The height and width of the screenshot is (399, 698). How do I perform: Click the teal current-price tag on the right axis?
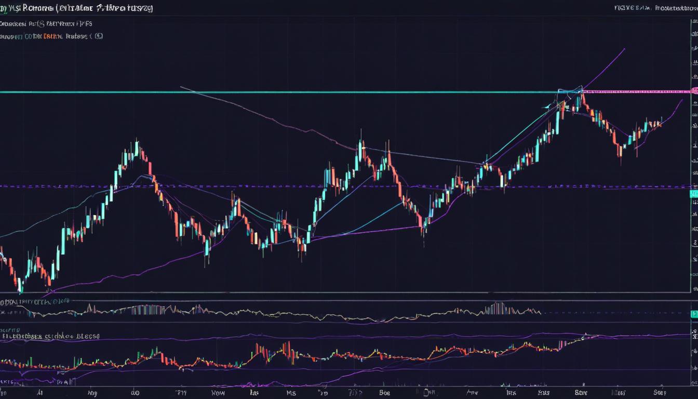coord(693,194)
